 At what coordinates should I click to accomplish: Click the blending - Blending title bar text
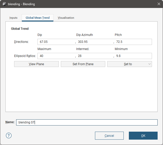(x=21, y=4)
